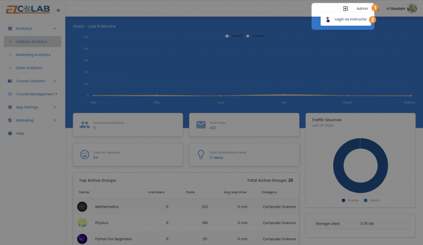Collapse the Analytics menu chevron
The image size is (423, 245).
pos(55,28)
